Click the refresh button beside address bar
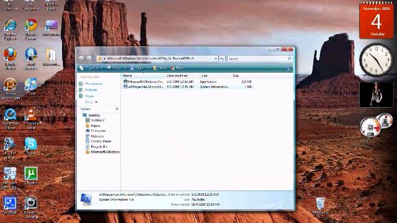397x223 pixels. (x=222, y=59)
